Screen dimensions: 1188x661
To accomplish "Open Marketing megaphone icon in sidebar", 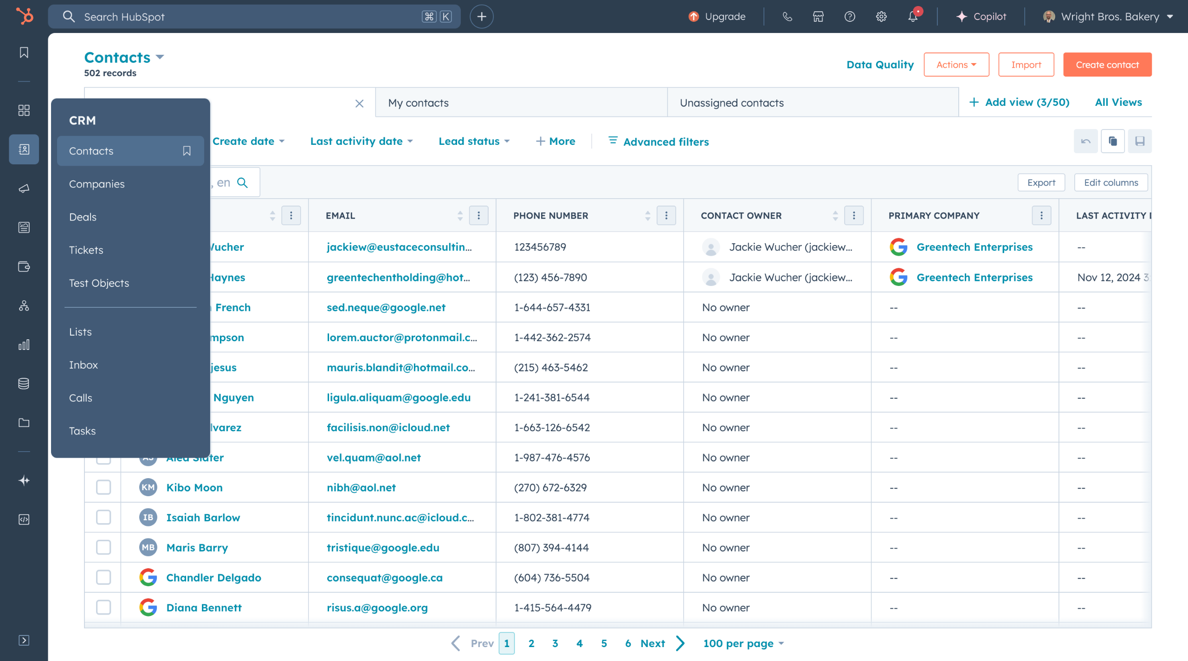I will pos(24,188).
